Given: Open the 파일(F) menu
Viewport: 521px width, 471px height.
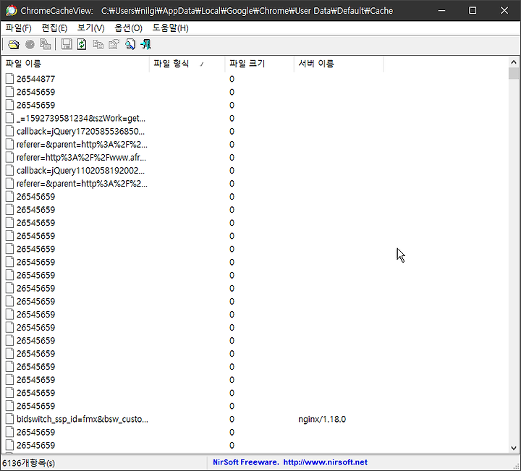Looking at the screenshot, I should (19, 28).
